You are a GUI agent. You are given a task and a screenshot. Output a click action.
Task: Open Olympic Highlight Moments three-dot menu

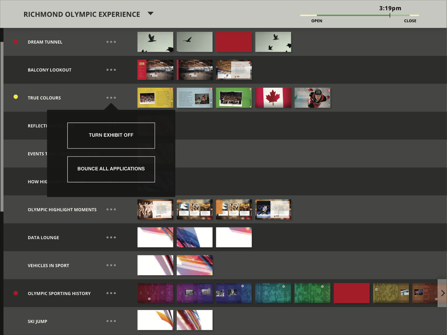[x=111, y=209]
